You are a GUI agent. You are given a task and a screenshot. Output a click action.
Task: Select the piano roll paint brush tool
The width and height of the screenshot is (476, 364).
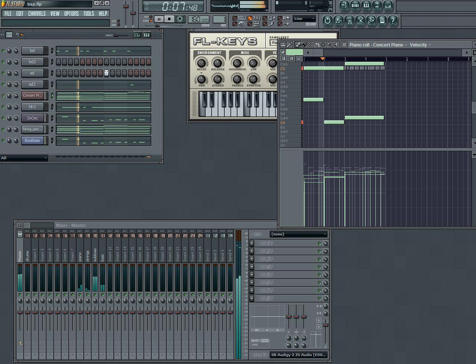304,45
